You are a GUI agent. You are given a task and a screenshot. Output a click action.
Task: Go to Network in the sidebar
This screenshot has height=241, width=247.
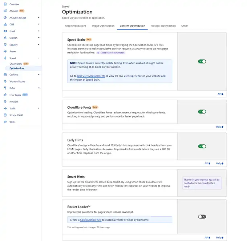point(14,102)
